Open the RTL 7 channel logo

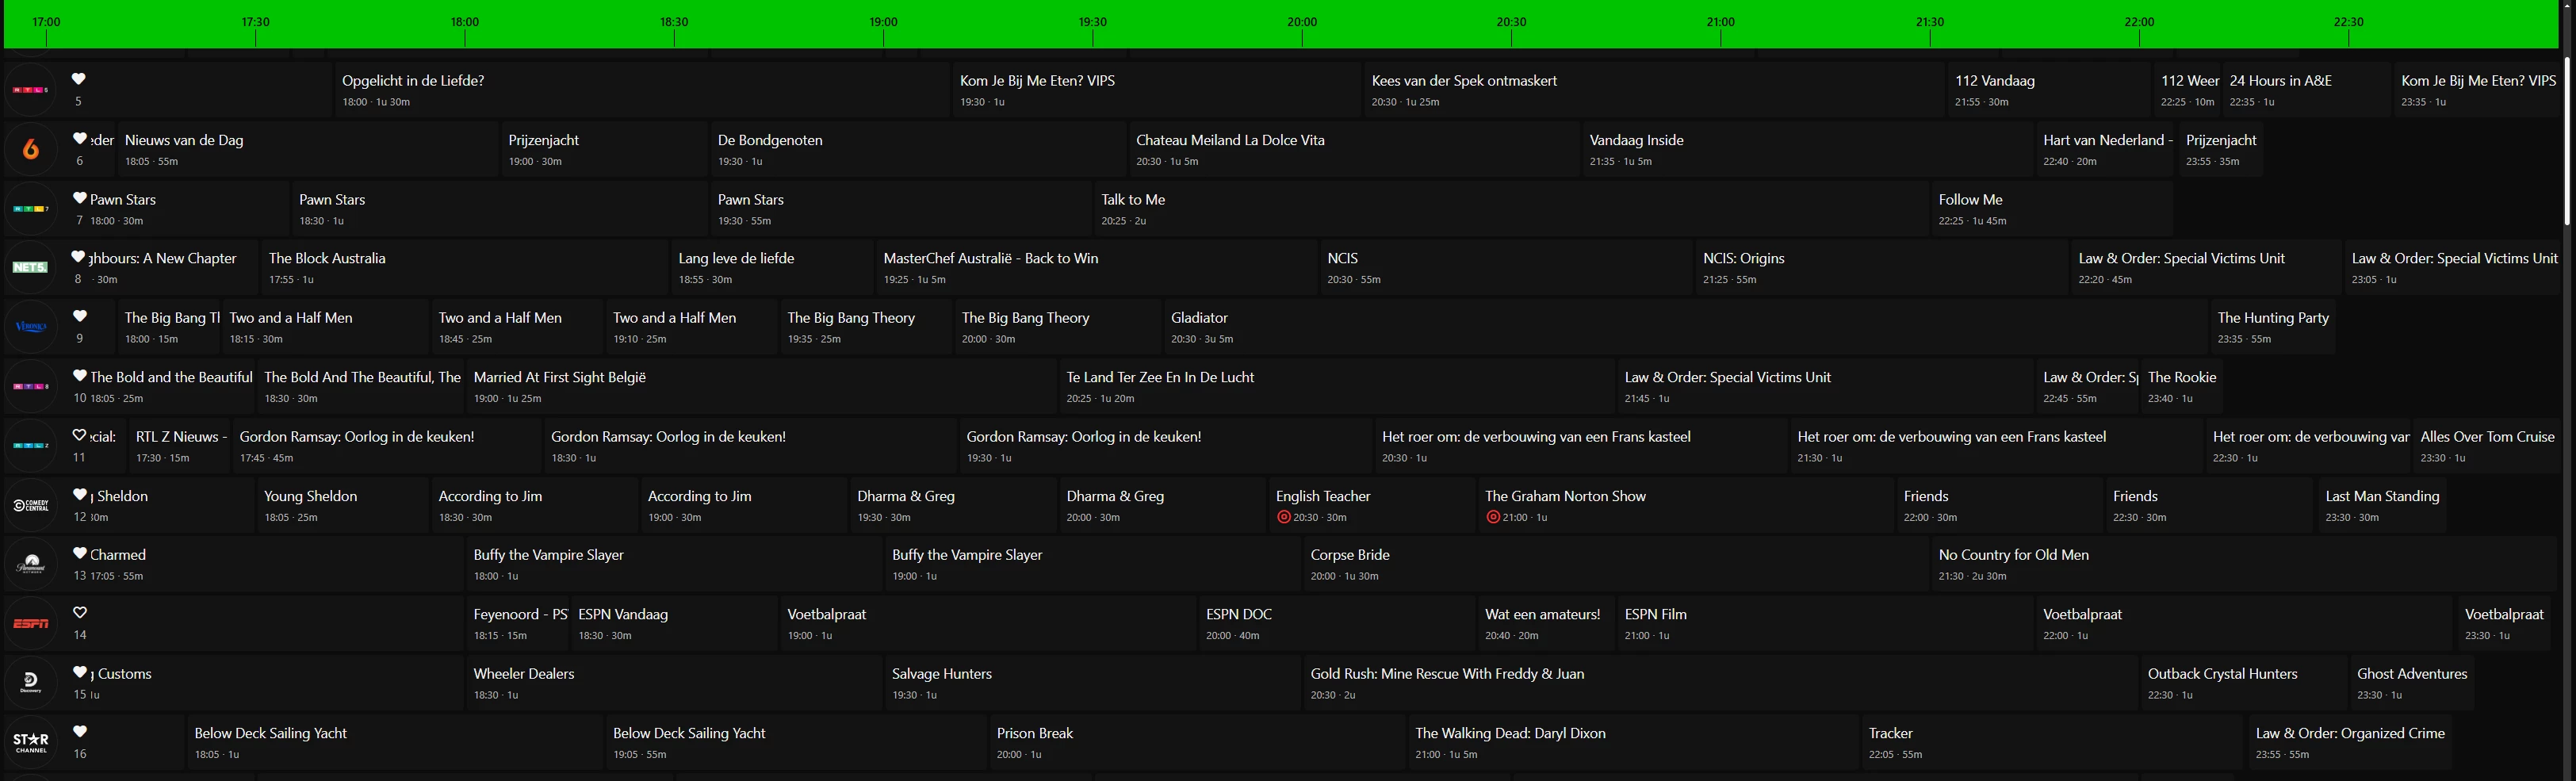(x=30, y=209)
